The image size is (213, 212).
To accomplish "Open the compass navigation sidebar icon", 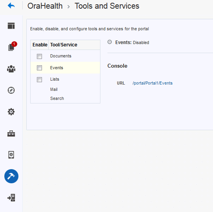I will [11, 90].
